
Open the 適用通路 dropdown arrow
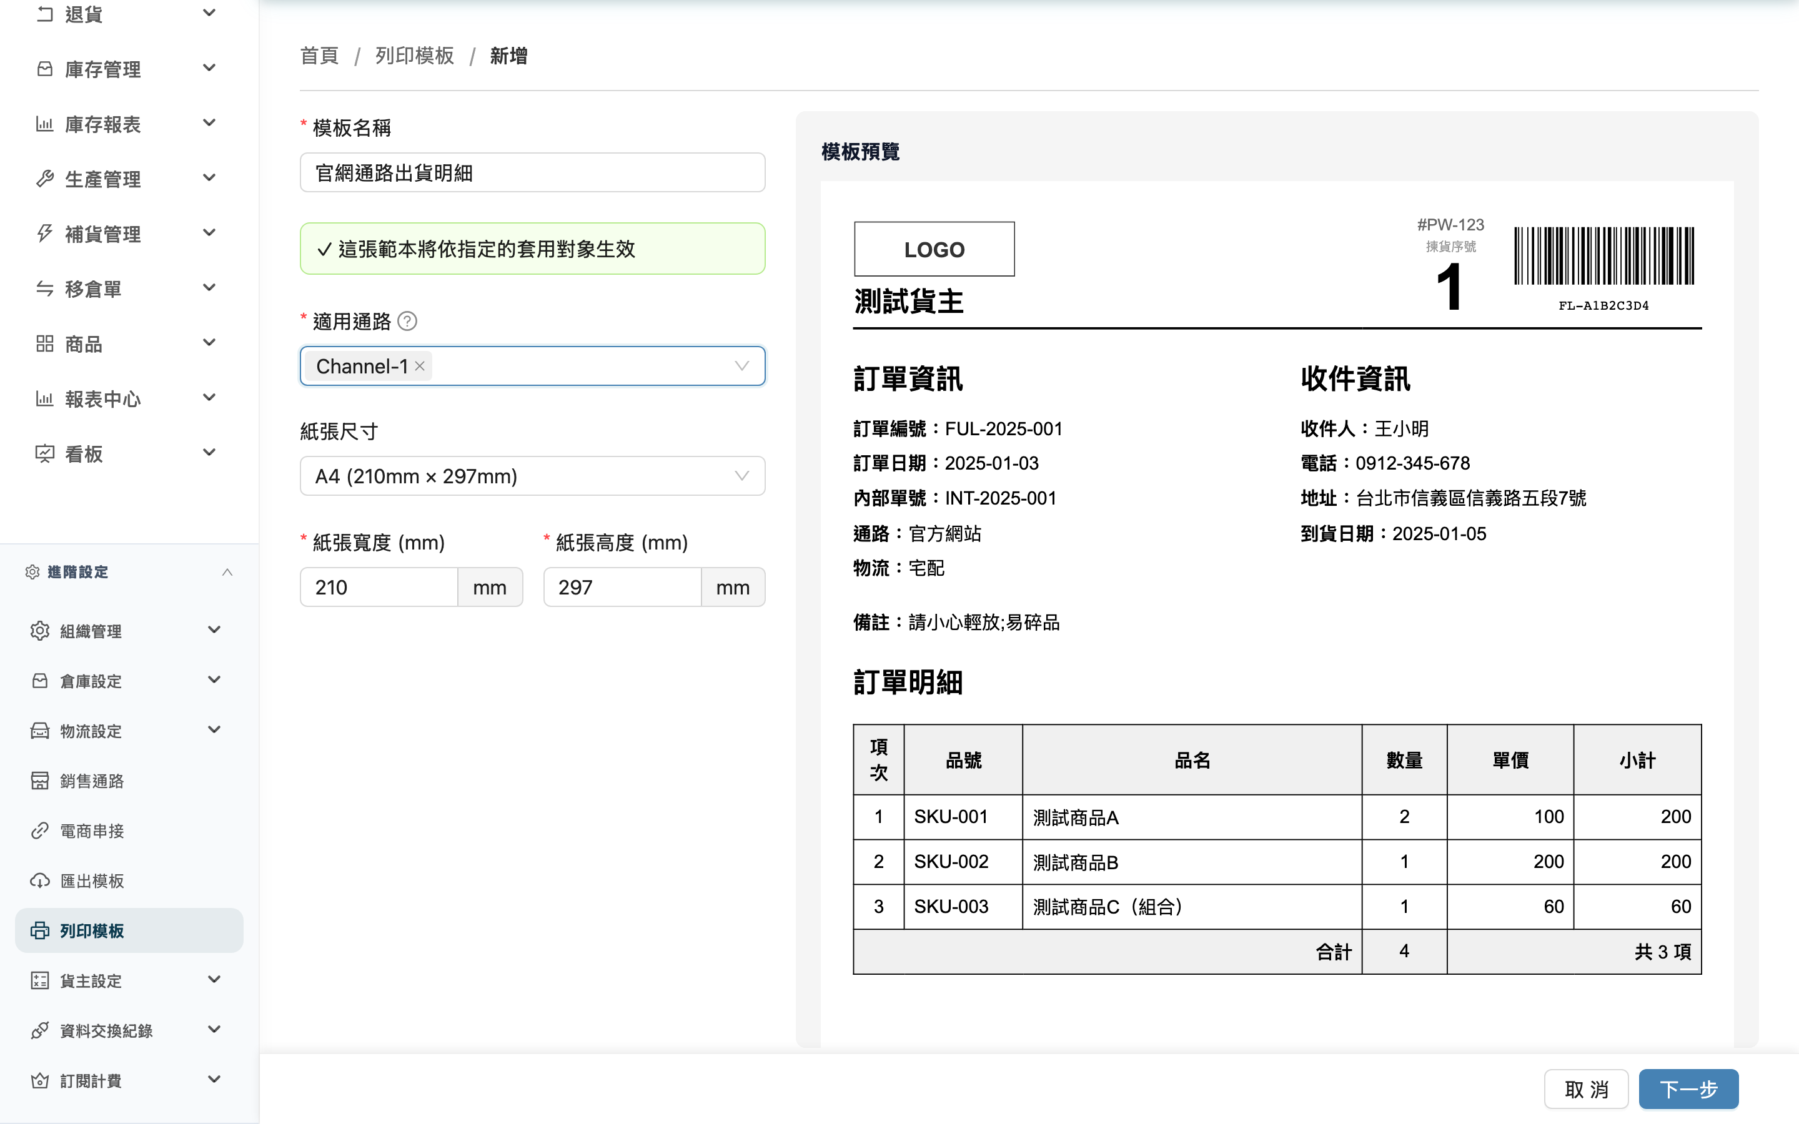(x=741, y=366)
